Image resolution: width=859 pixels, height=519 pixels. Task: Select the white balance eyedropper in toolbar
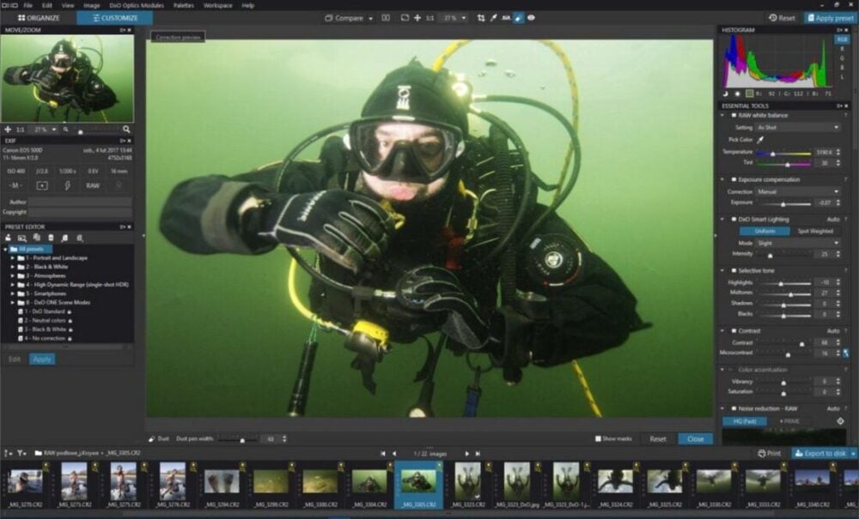tap(494, 18)
